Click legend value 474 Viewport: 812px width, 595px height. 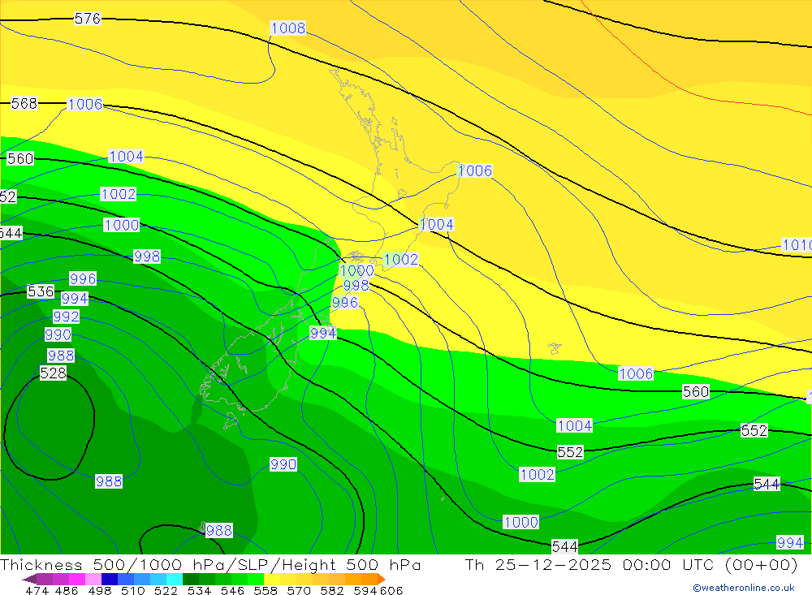(x=37, y=591)
